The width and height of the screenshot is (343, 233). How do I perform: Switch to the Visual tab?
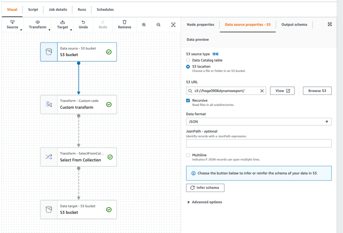12,9
